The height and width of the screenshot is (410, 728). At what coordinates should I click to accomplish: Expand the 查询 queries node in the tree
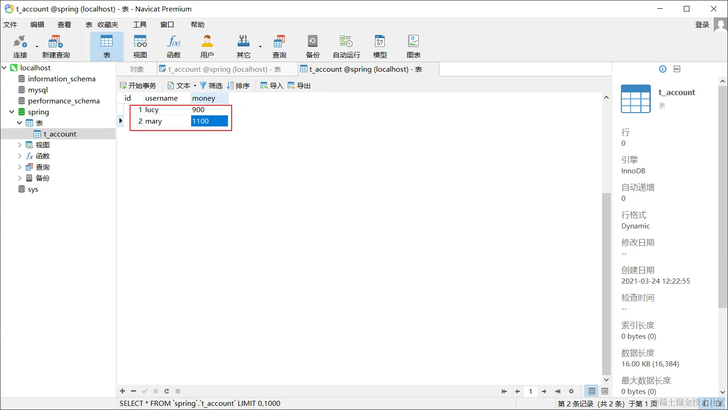(x=19, y=167)
